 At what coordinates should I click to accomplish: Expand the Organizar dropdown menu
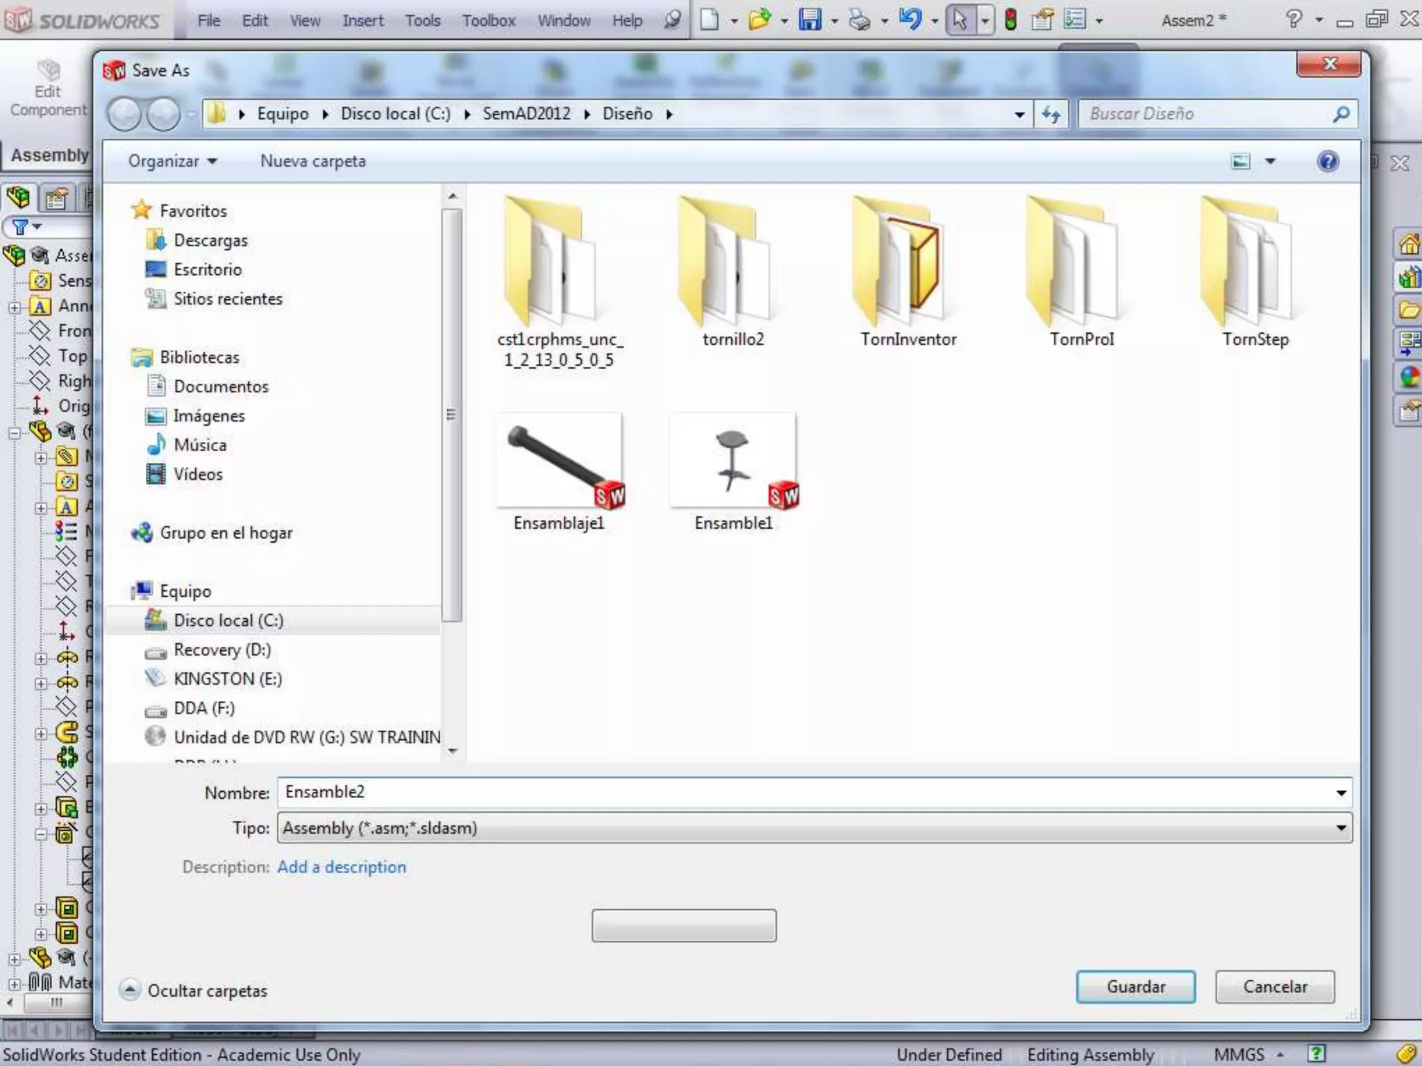point(172,161)
